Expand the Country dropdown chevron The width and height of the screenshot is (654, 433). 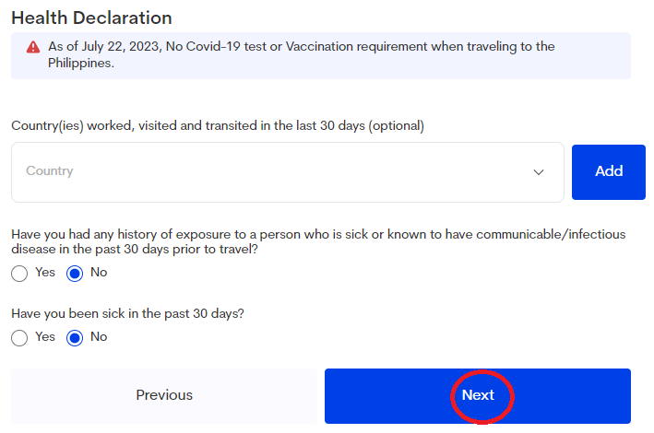539,172
